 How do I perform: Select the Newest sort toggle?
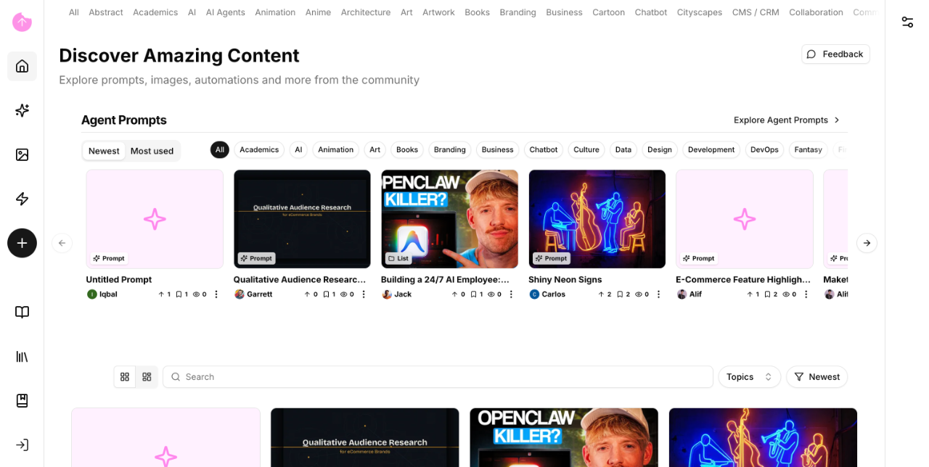tap(104, 151)
